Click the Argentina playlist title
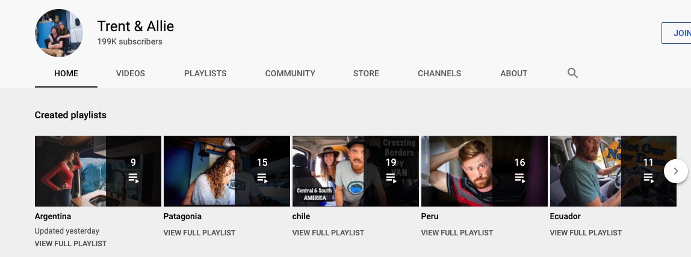This screenshot has width=691, height=257. (x=53, y=216)
